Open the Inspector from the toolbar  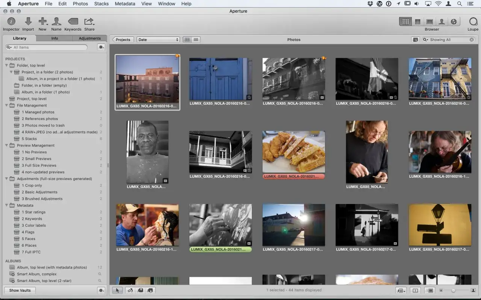click(11, 24)
